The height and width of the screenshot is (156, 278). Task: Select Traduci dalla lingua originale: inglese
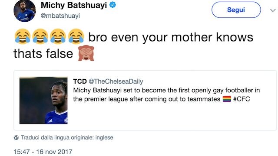point(67,138)
